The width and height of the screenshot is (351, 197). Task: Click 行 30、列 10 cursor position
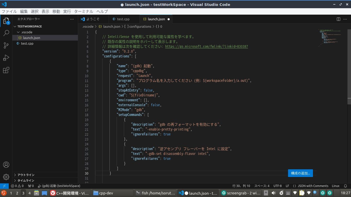(241, 186)
